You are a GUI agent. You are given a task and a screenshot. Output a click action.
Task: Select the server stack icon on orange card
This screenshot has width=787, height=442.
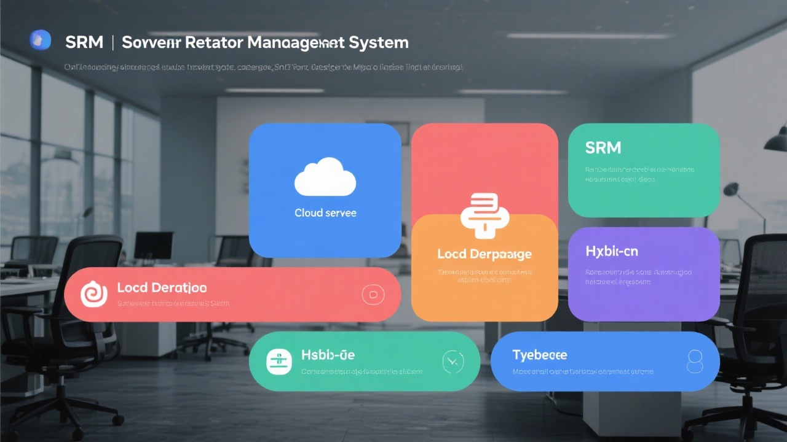pos(483,215)
